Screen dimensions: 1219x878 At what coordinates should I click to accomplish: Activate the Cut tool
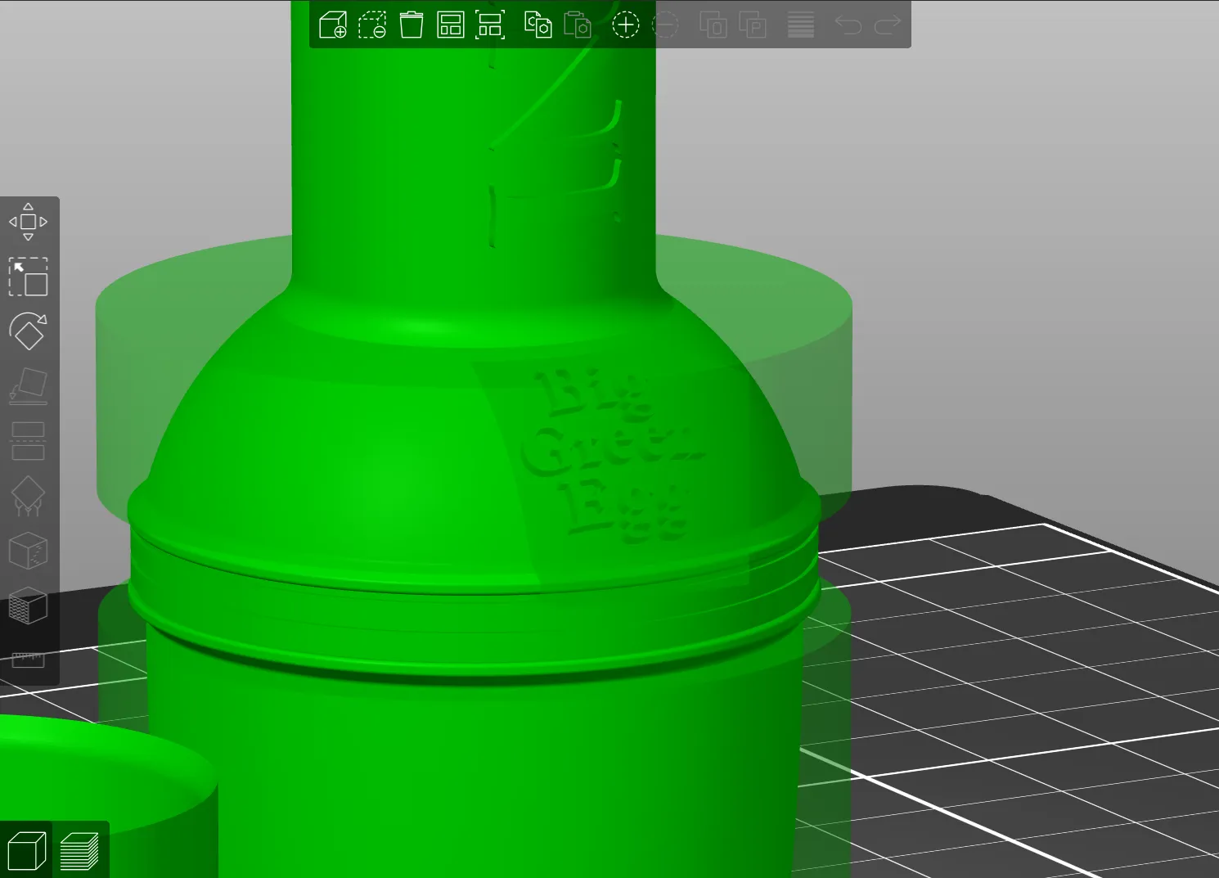click(x=28, y=441)
